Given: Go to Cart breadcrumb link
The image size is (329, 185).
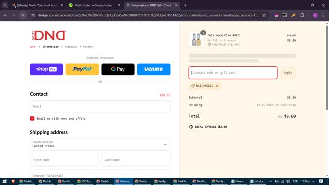Looking at the screenshot, I should point(32,47).
